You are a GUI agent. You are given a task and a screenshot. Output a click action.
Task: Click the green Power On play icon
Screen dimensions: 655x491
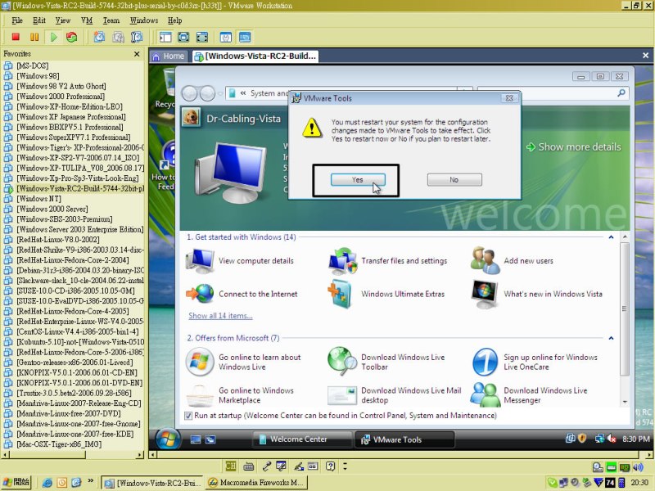coord(53,37)
